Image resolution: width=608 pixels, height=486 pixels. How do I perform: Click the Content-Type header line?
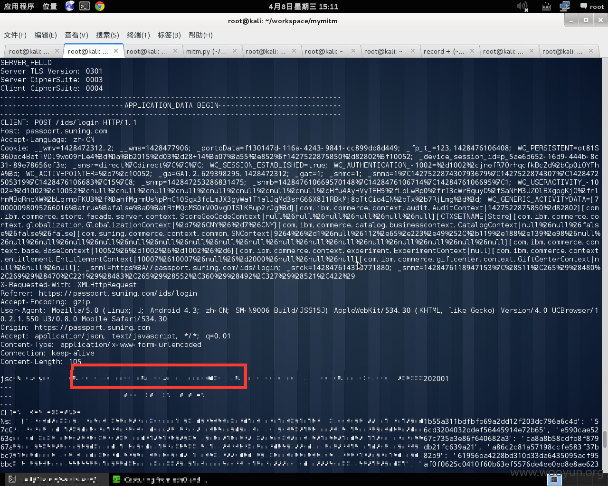pos(101,345)
